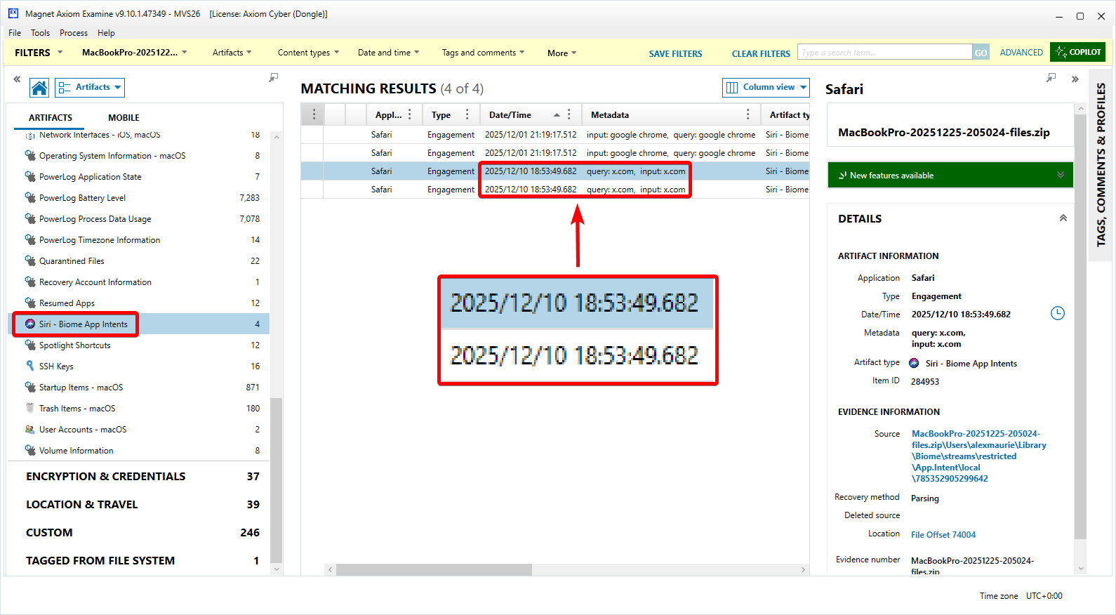Open the Appl... column options menu
This screenshot has height=615, width=1116.
[410, 114]
